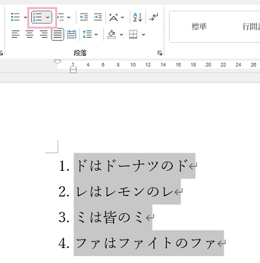Viewport: 260px width, 263px height.
Task: Click the hanging indent marker on the ruler
Action: [x=73, y=68]
